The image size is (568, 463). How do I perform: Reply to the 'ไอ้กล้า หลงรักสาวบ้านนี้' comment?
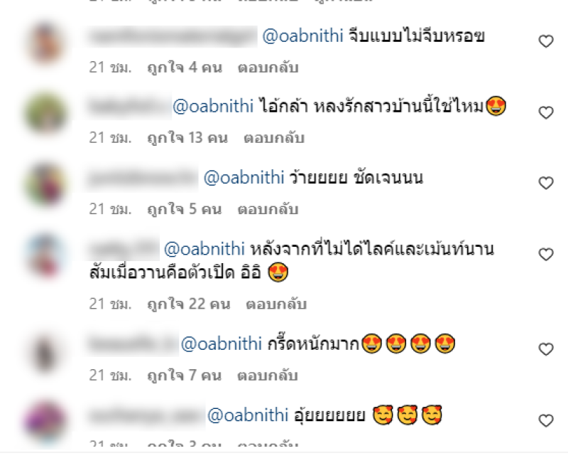click(x=274, y=138)
